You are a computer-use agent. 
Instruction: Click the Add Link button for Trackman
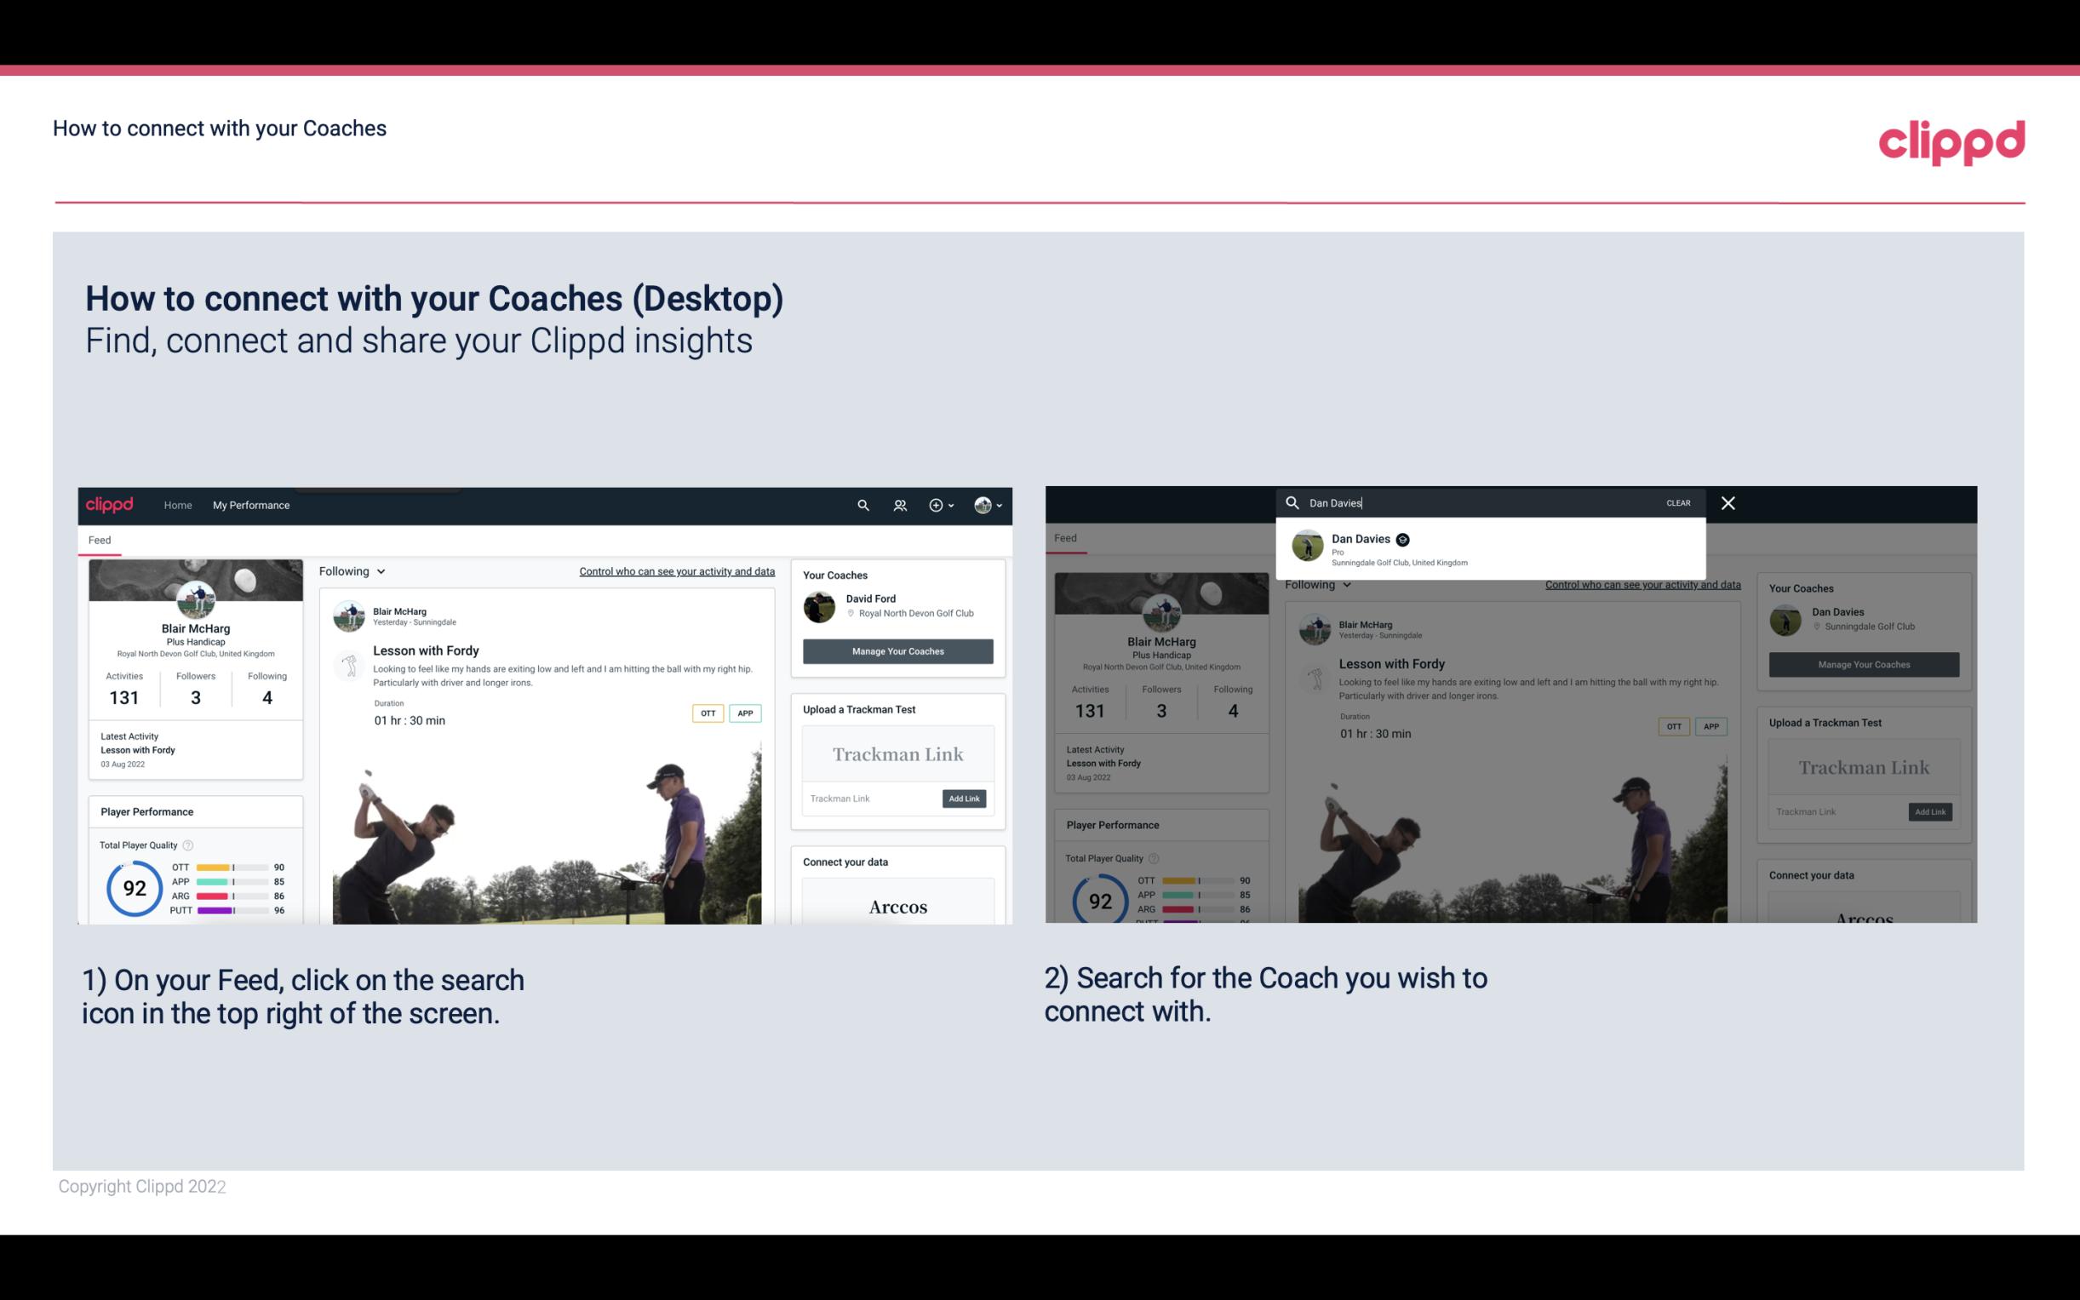(963, 799)
